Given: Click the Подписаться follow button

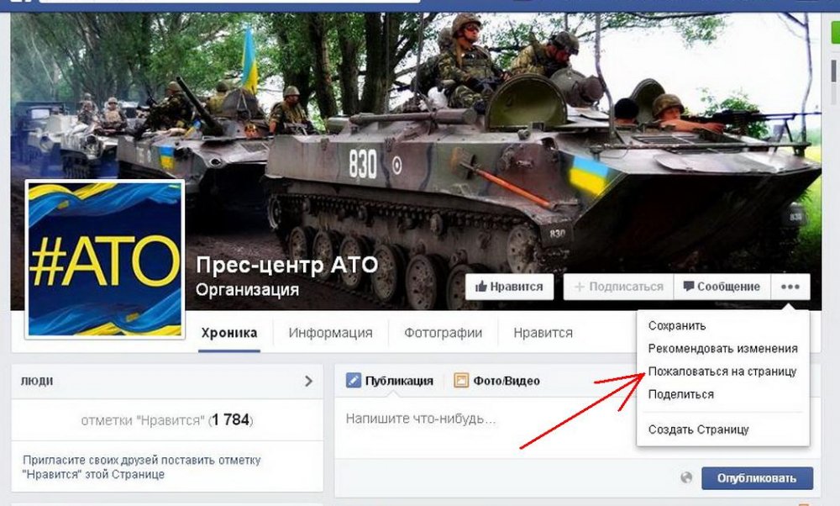Looking at the screenshot, I should (619, 287).
